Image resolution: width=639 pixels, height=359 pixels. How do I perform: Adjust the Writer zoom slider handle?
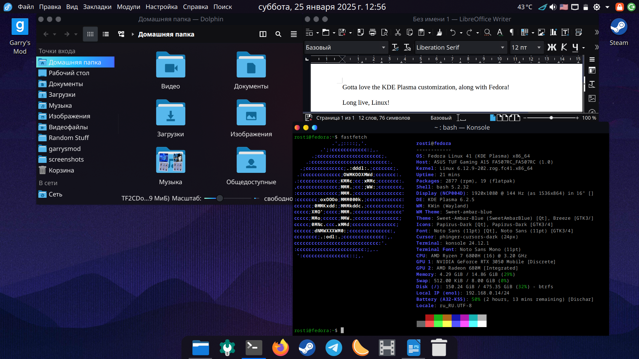(x=551, y=118)
